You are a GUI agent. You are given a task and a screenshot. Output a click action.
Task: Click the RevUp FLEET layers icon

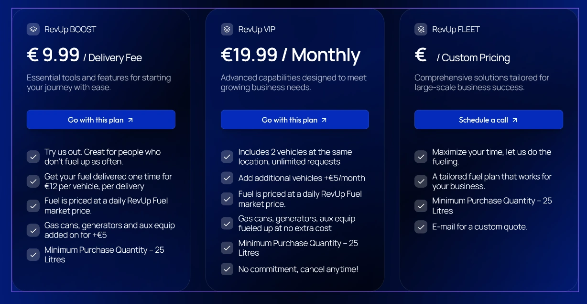click(421, 29)
